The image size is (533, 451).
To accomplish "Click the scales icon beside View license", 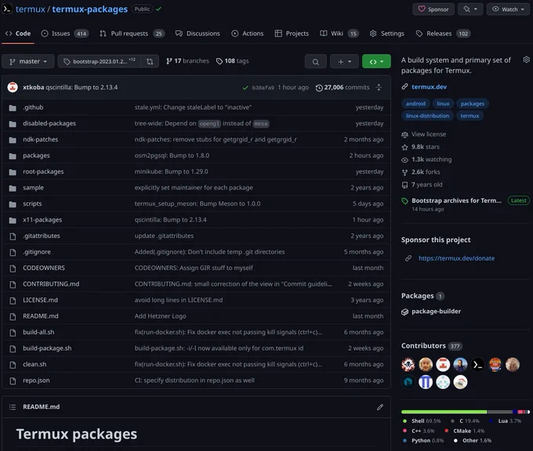I will (x=404, y=135).
